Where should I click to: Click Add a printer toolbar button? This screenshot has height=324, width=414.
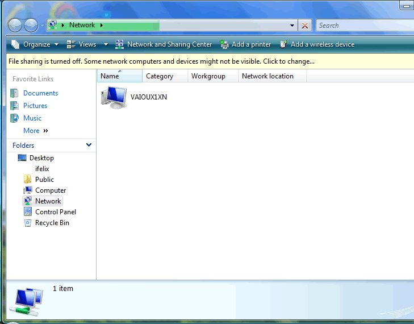pos(245,44)
